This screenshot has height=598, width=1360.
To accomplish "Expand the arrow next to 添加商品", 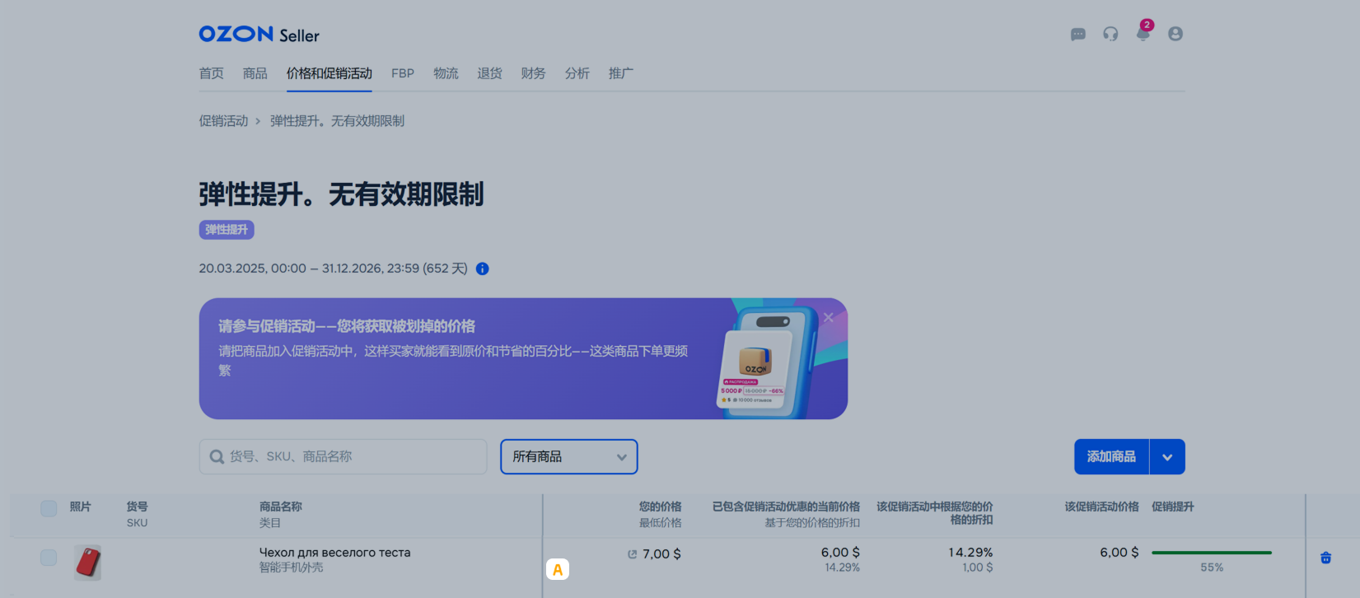I will tap(1167, 457).
